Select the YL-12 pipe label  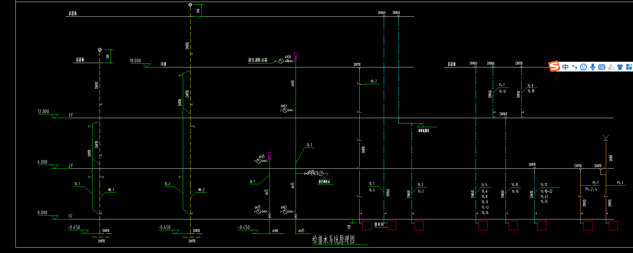[x=502, y=92]
